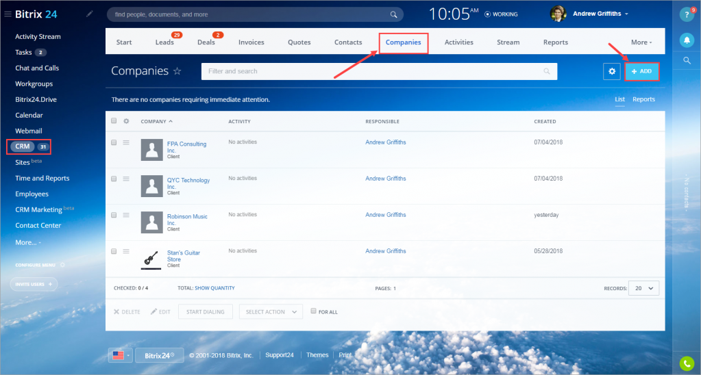Image resolution: width=701 pixels, height=375 pixels.
Task: Open row menu for Robinson Music Inc.
Action: click(x=126, y=215)
